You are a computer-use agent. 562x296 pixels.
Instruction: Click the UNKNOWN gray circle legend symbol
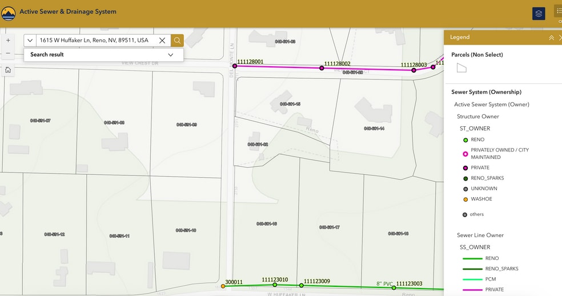point(465,189)
